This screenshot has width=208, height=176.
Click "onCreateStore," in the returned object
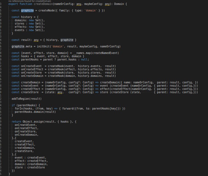26,132
